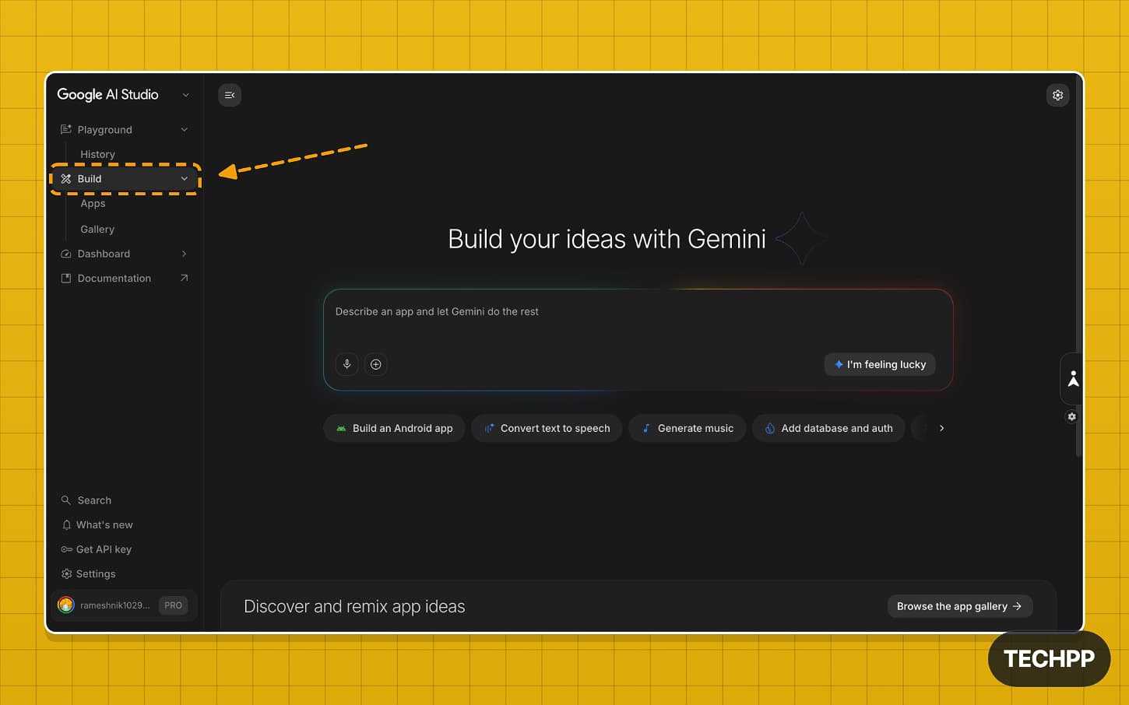Viewport: 1129px width, 705px height.
Task: Click the vertical scrollbar on the right edge
Action: pyautogui.click(x=1078, y=265)
